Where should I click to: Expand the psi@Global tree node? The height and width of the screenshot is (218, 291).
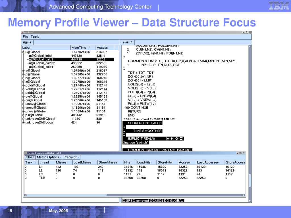23,115
